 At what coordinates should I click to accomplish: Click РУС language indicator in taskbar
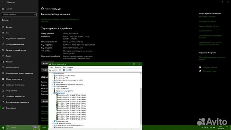click(x=215, y=128)
